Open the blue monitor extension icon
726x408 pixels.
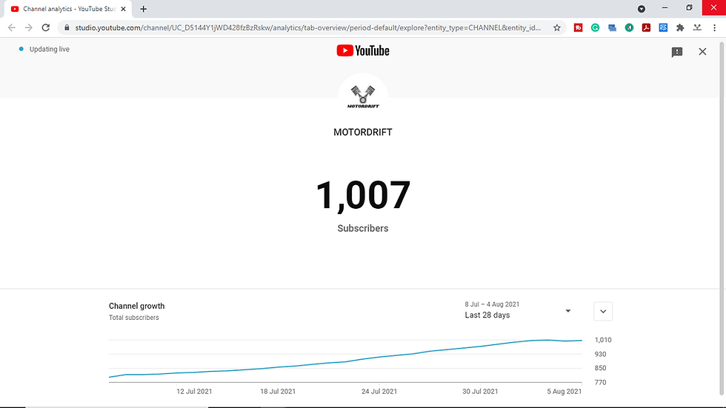click(612, 27)
